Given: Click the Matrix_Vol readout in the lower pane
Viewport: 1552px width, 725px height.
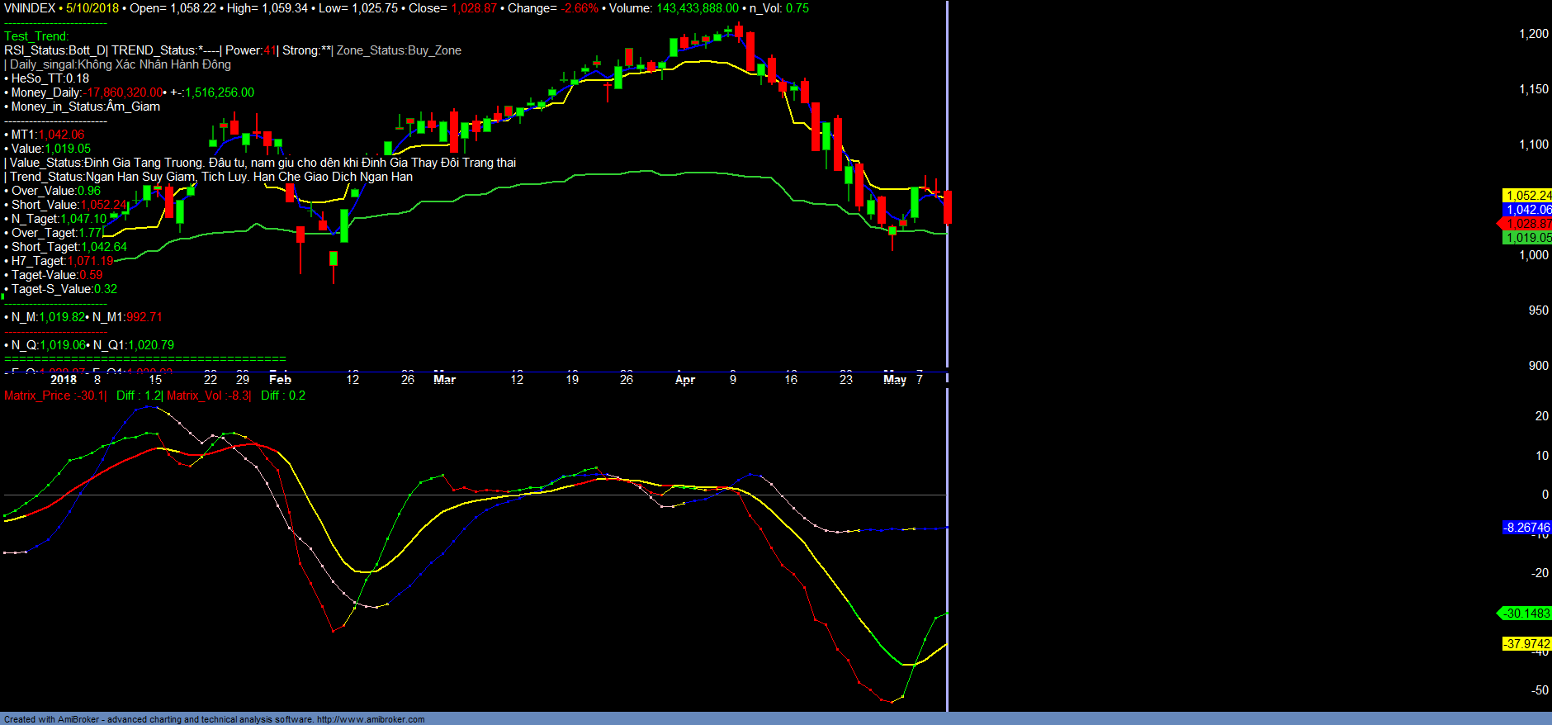Looking at the screenshot, I should tap(208, 396).
